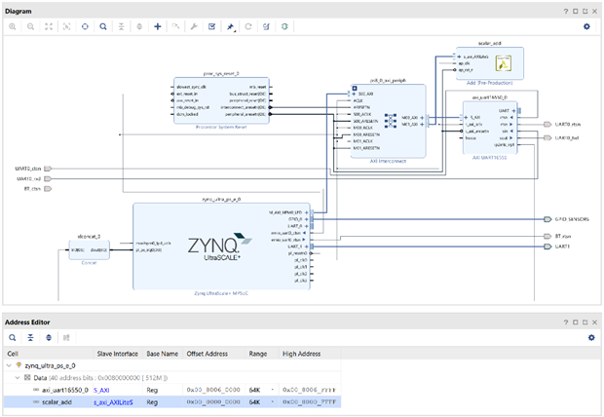Open Diagram settings gear
Image resolution: width=604 pixels, height=417 pixels.
pos(586,26)
